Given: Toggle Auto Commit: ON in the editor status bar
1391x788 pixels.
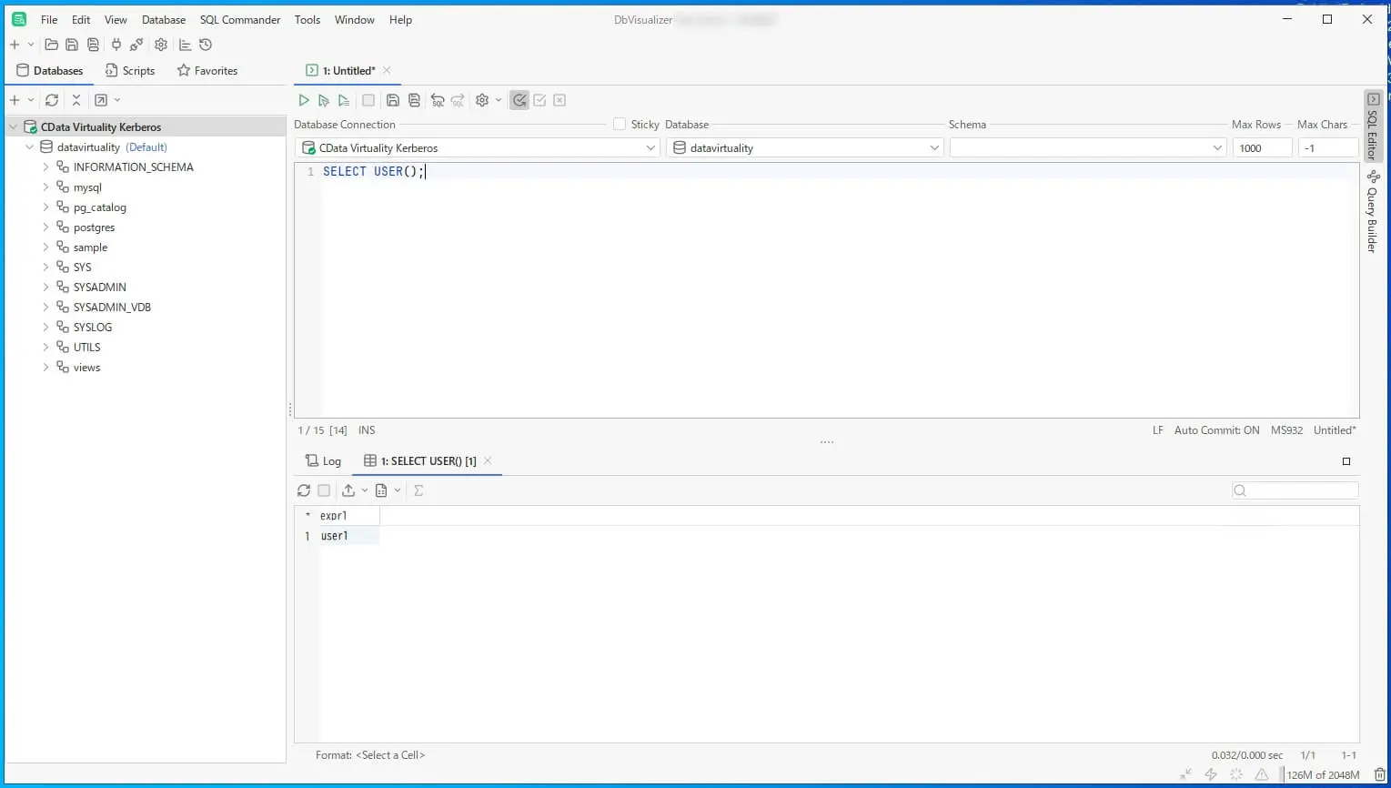Looking at the screenshot, I should pos(1216,430).
